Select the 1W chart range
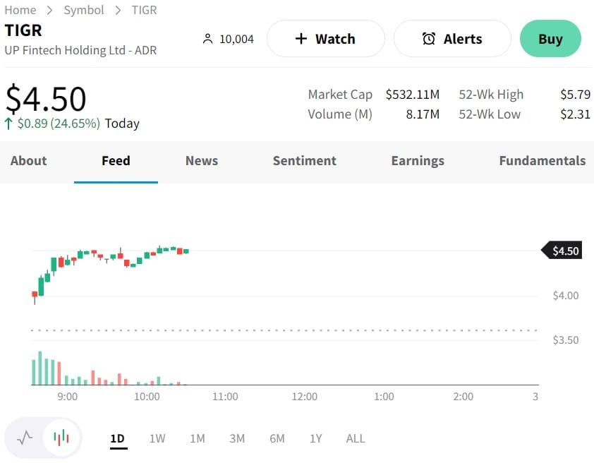Image resolution: width=594 pixels, height=463 pixels. click(157, 438)
